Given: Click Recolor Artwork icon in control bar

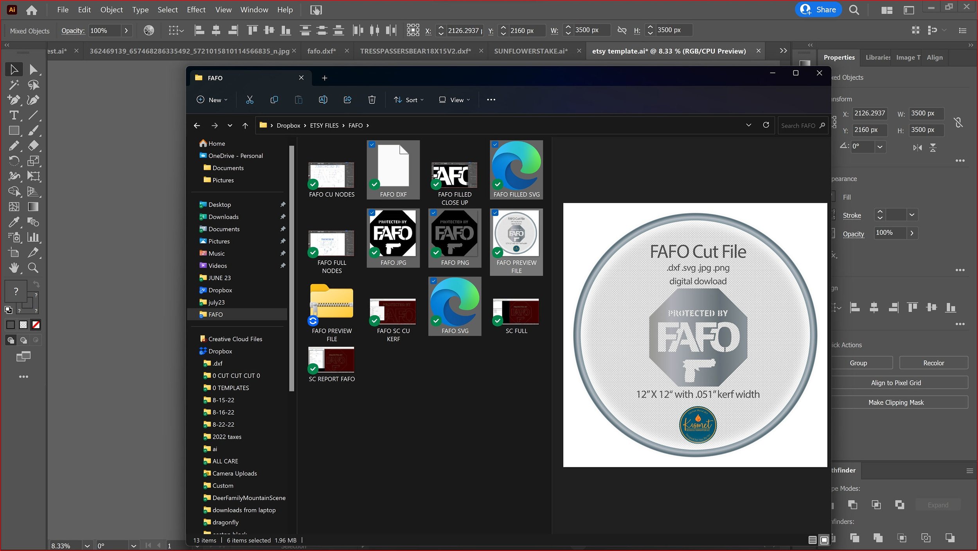Looking at the screenshot, I should tap(149, 31).
